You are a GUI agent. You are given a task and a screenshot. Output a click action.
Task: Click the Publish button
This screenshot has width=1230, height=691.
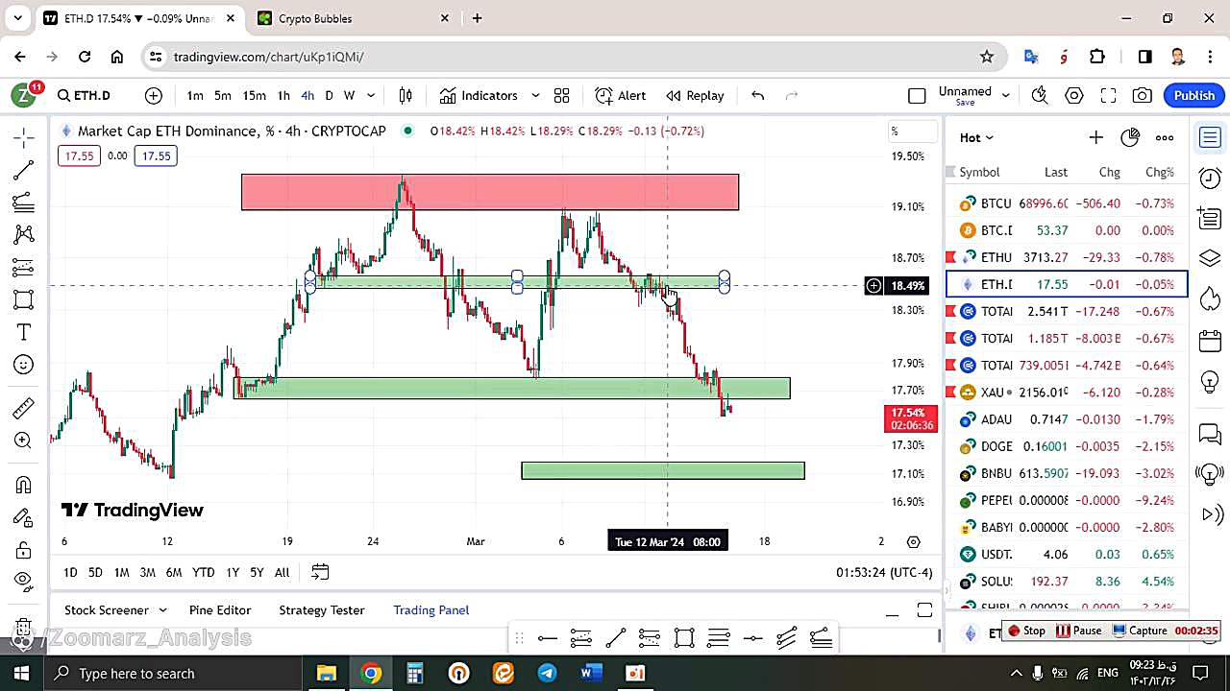click(x=1194, y=95)
